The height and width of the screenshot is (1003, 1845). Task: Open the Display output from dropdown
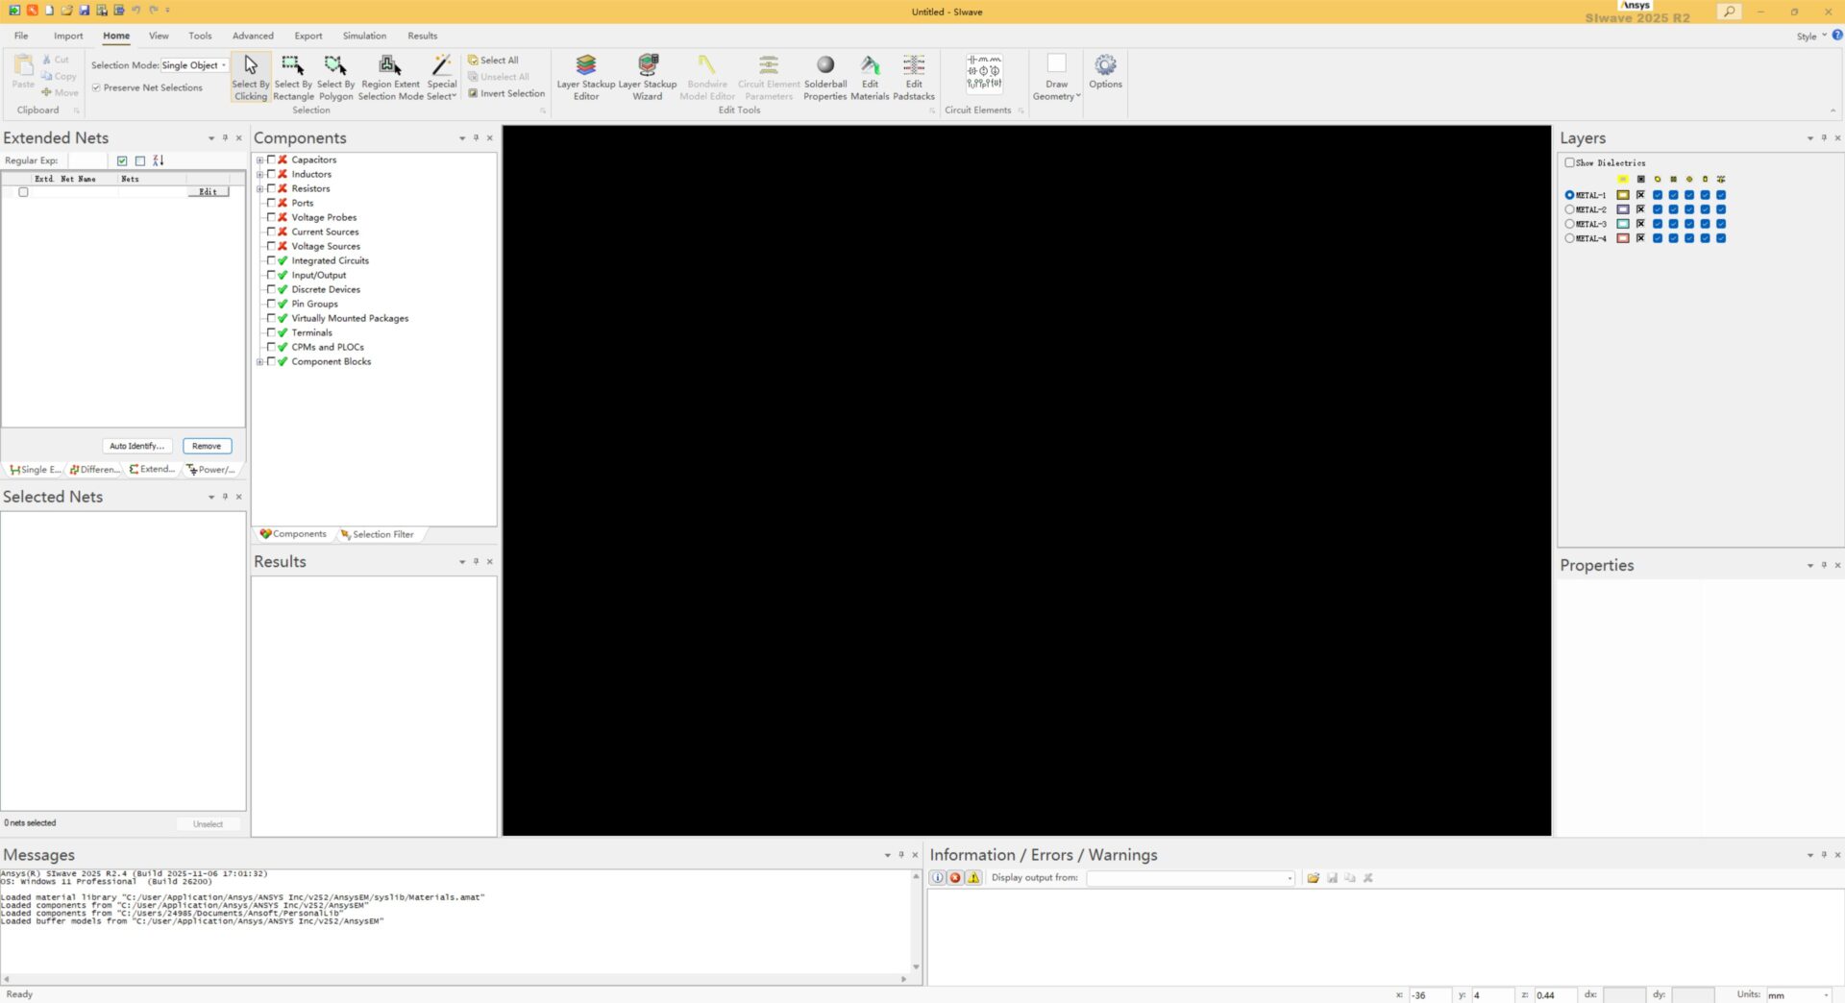click(1191, 877)
